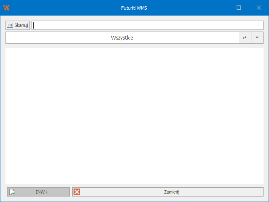The image size is (269, 202).
Task: Focus the scan text input field
Action: coord(147,25)
